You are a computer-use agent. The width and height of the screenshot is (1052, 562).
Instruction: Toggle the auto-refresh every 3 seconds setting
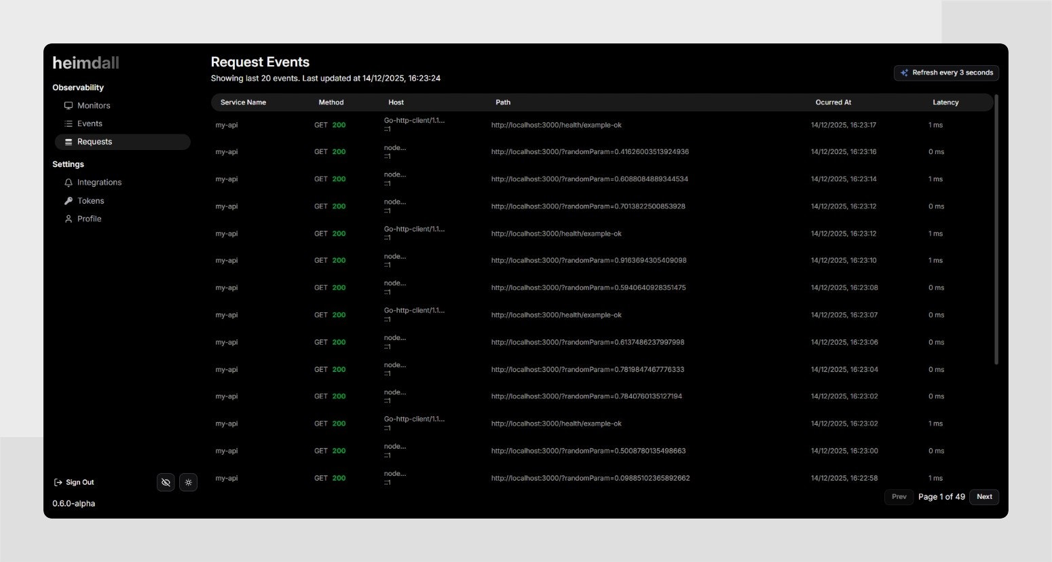[x=946, y=73]
